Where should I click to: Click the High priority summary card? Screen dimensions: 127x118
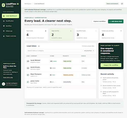click(61, 34)
